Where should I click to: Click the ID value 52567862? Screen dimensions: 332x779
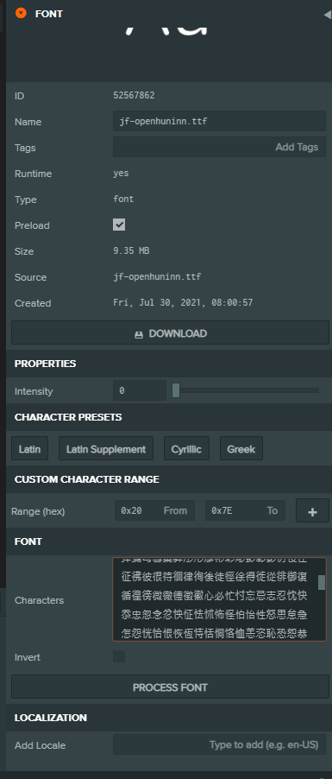134,95
